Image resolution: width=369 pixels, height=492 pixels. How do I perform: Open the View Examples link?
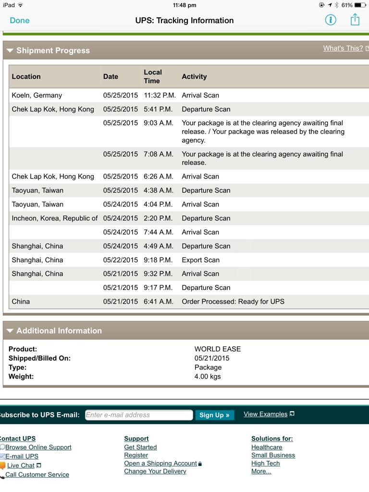265,414
